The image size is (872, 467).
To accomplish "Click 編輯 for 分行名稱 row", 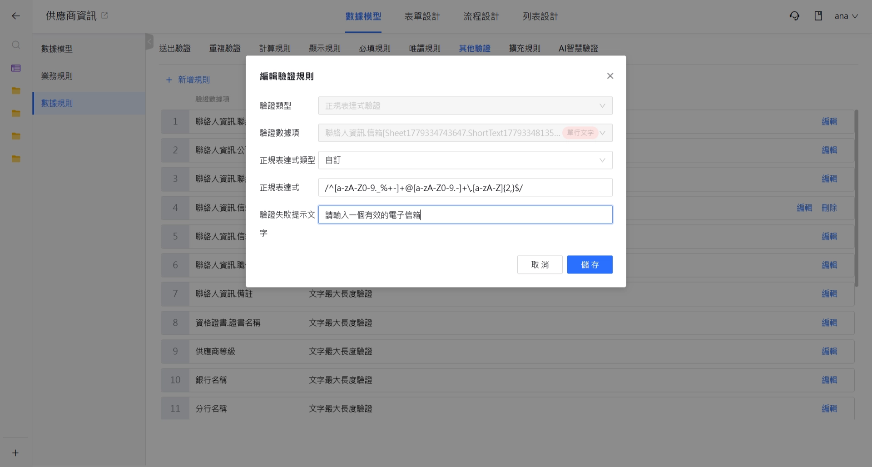I will 829,408.
